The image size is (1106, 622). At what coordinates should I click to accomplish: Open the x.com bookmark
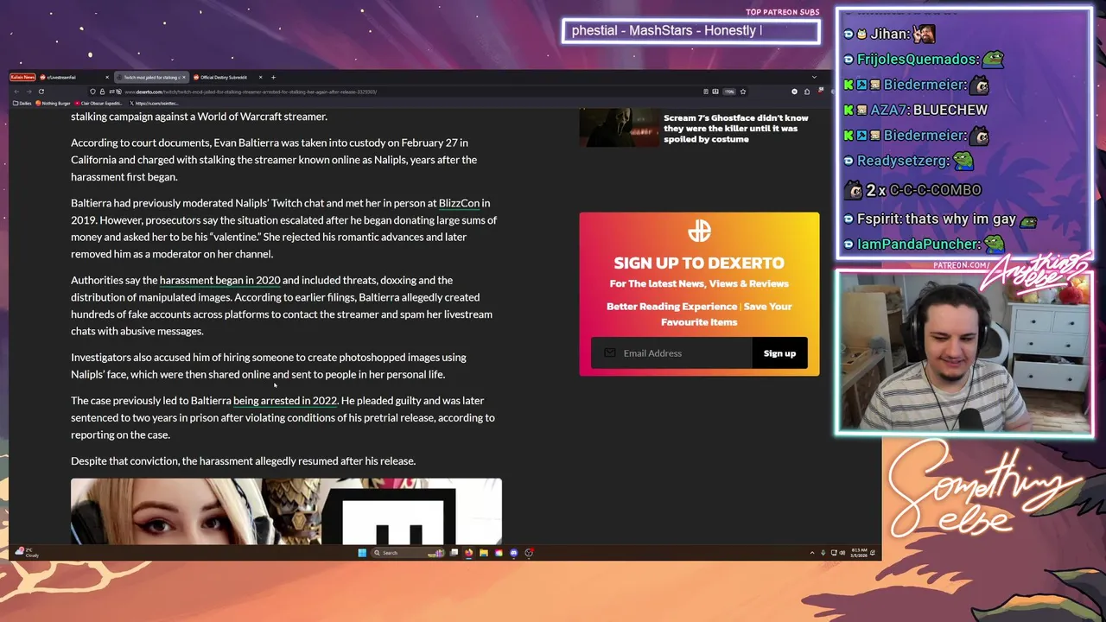tap(154, 104)
